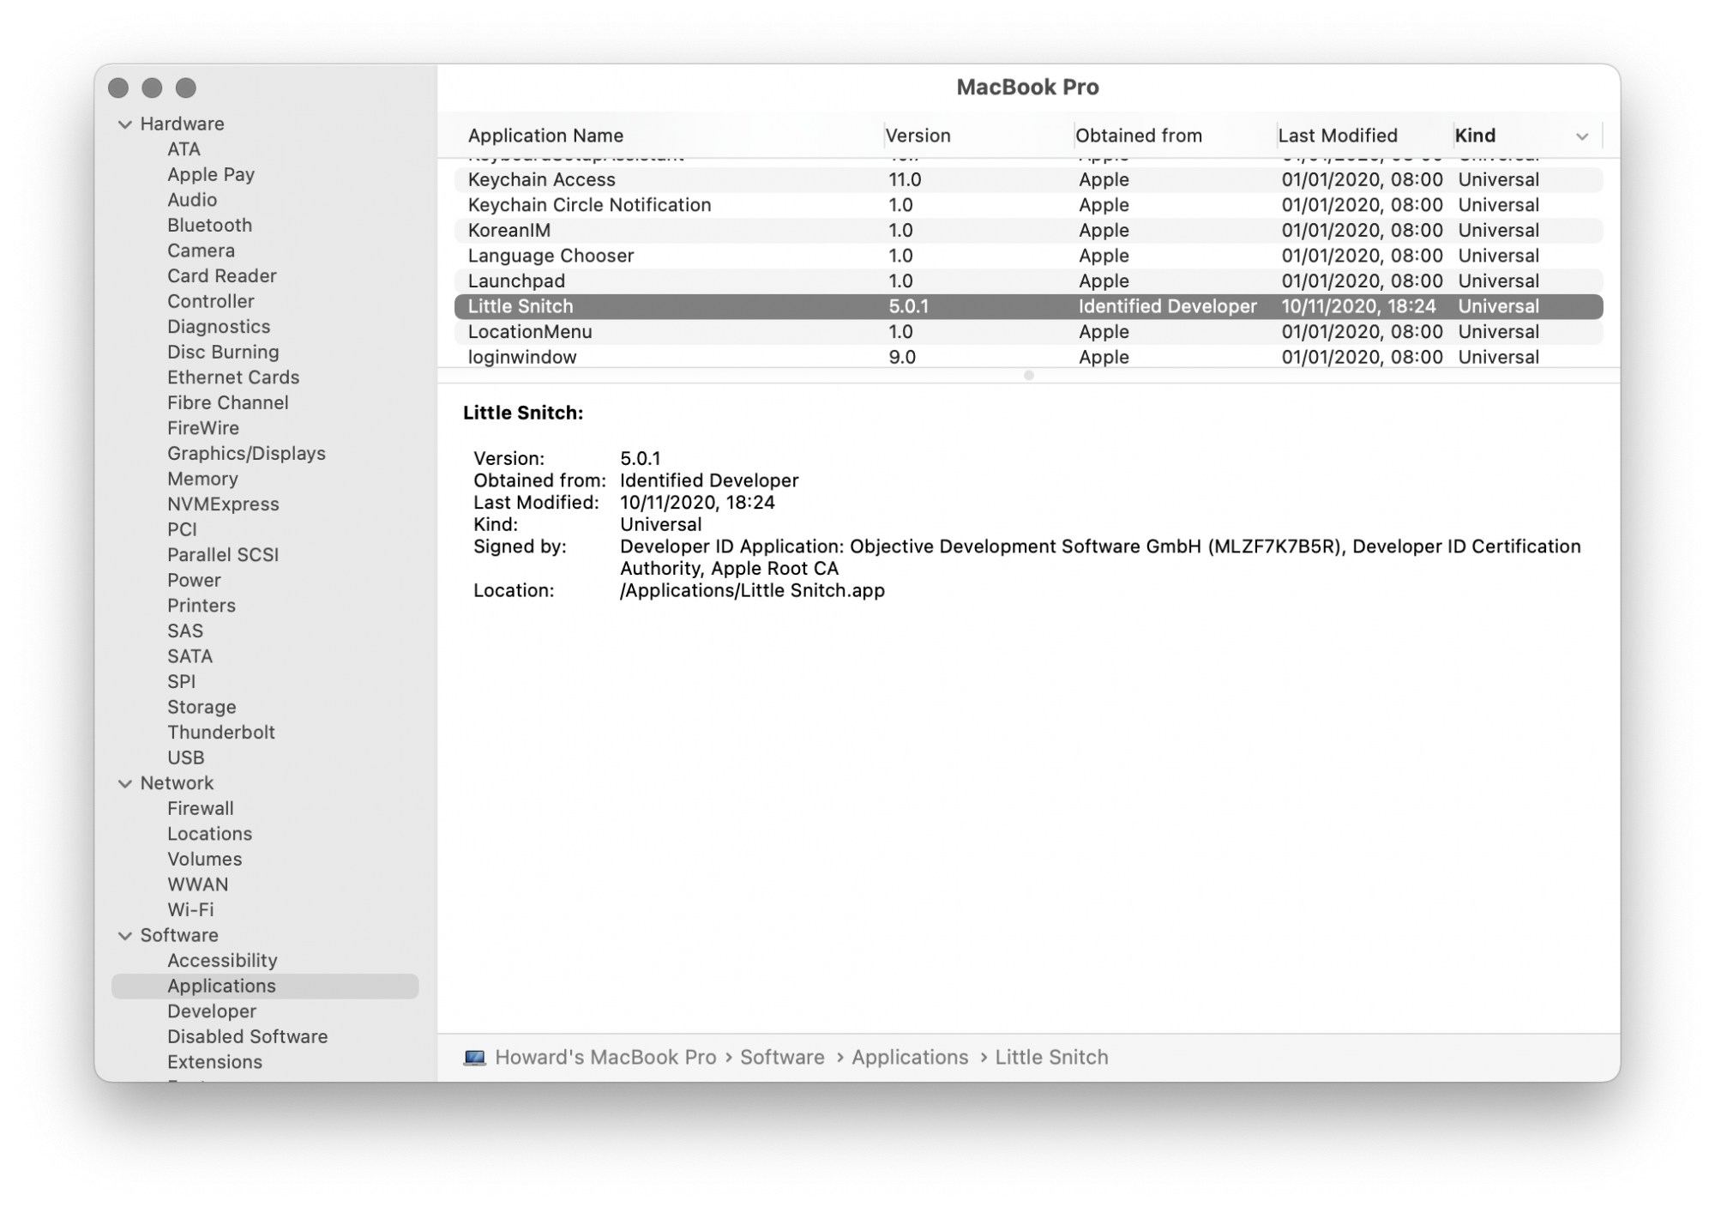Collapse the Software section chevron
1715x1207 pixels.
point(125,935)
